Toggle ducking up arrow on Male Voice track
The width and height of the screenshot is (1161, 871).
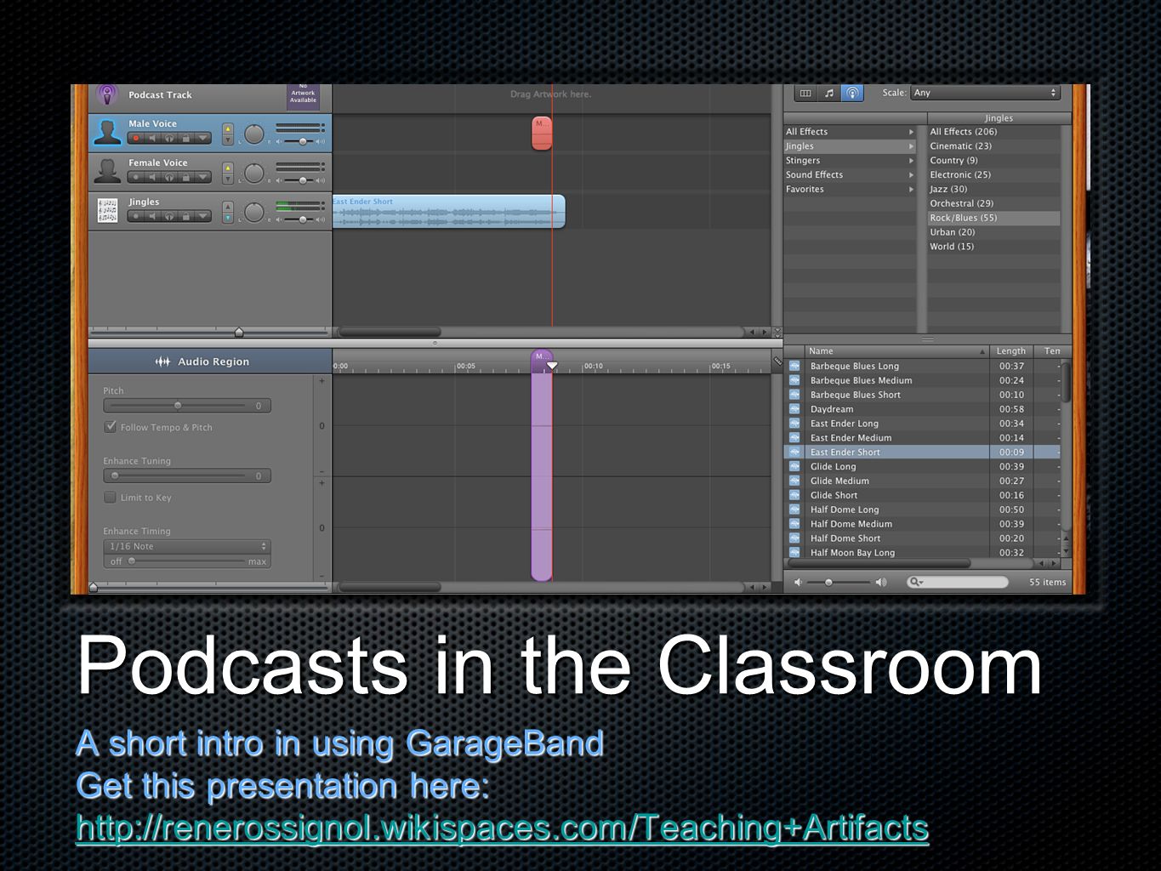(228, 128)
